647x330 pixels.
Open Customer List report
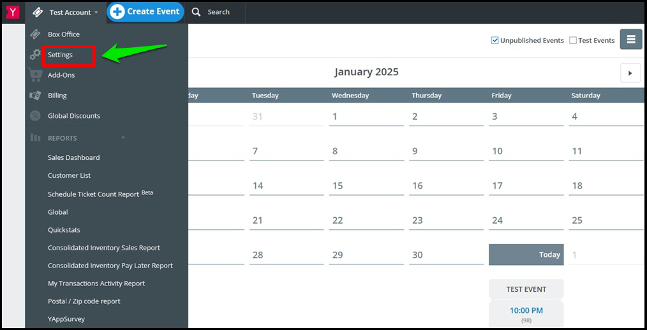tap(70, 175)
